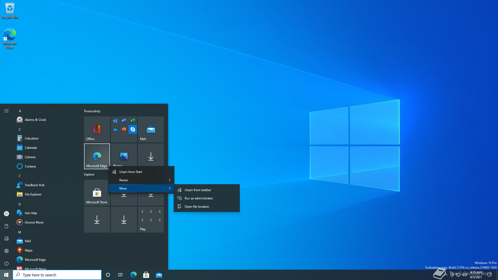Launch File Explorer from app list
This screenshot has height=280, width=498.
pyautogui.click(x=47, y=194)
